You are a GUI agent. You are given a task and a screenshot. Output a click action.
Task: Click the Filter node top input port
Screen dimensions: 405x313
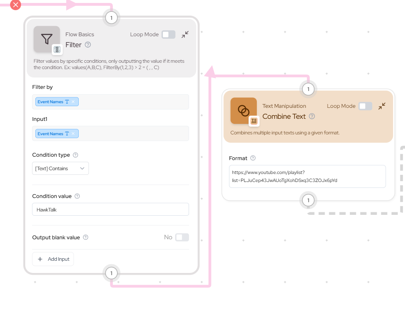[111, 18]
